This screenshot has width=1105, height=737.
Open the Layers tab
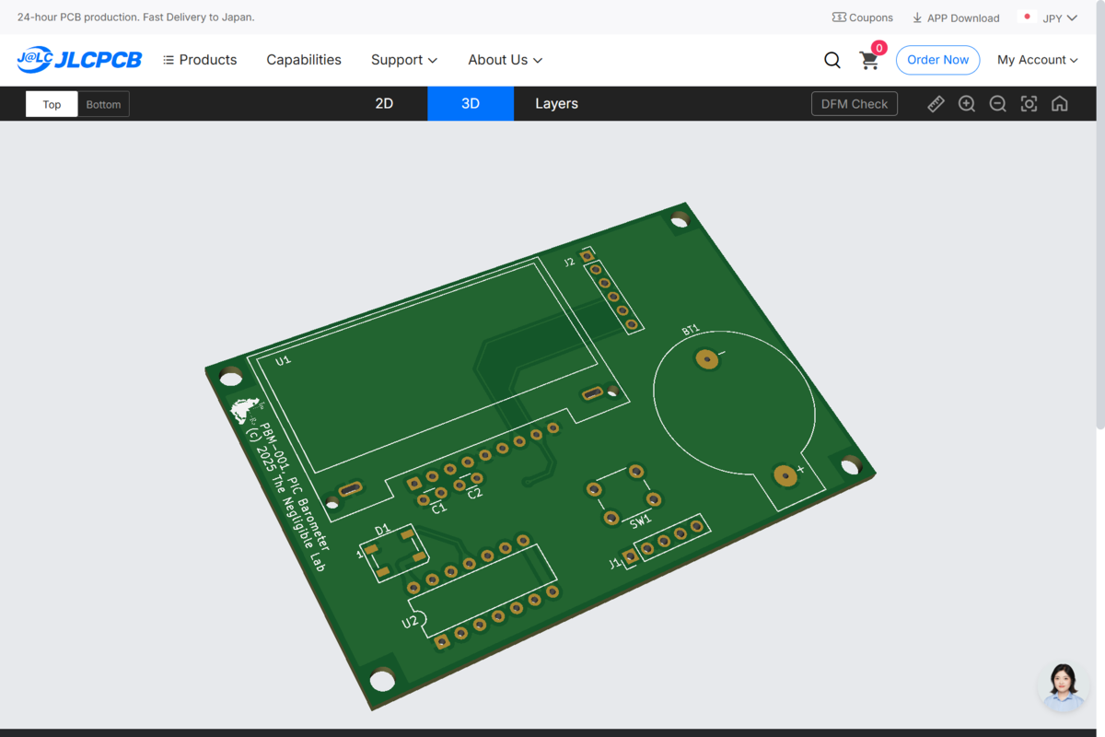tap(557, 103)
